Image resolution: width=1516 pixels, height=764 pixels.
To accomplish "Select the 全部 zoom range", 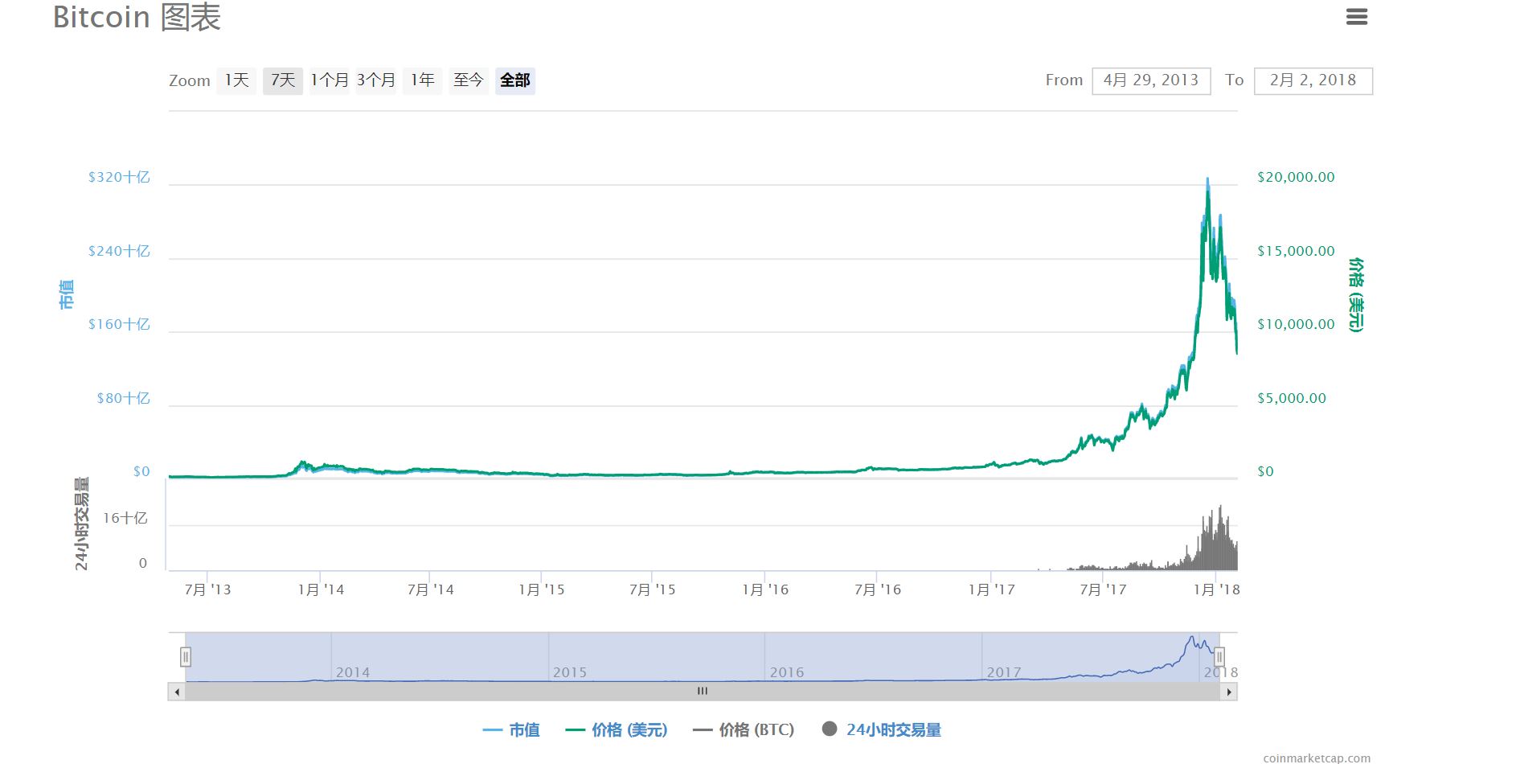I will [x=515, y=80].
